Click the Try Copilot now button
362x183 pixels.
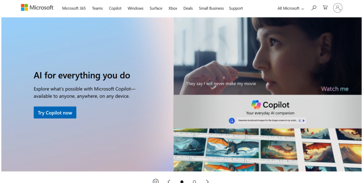pos(55,113)
